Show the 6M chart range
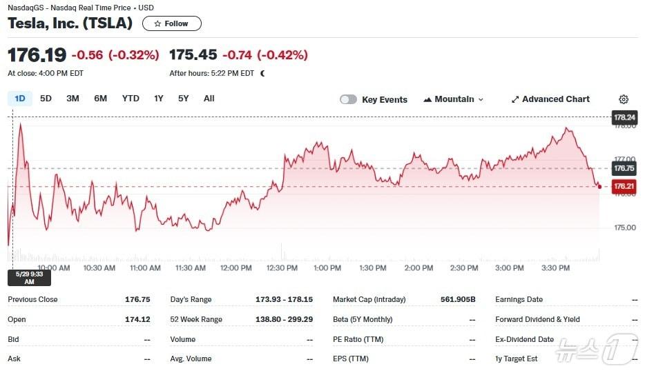The image size is (645, 373). click(101, 99)
